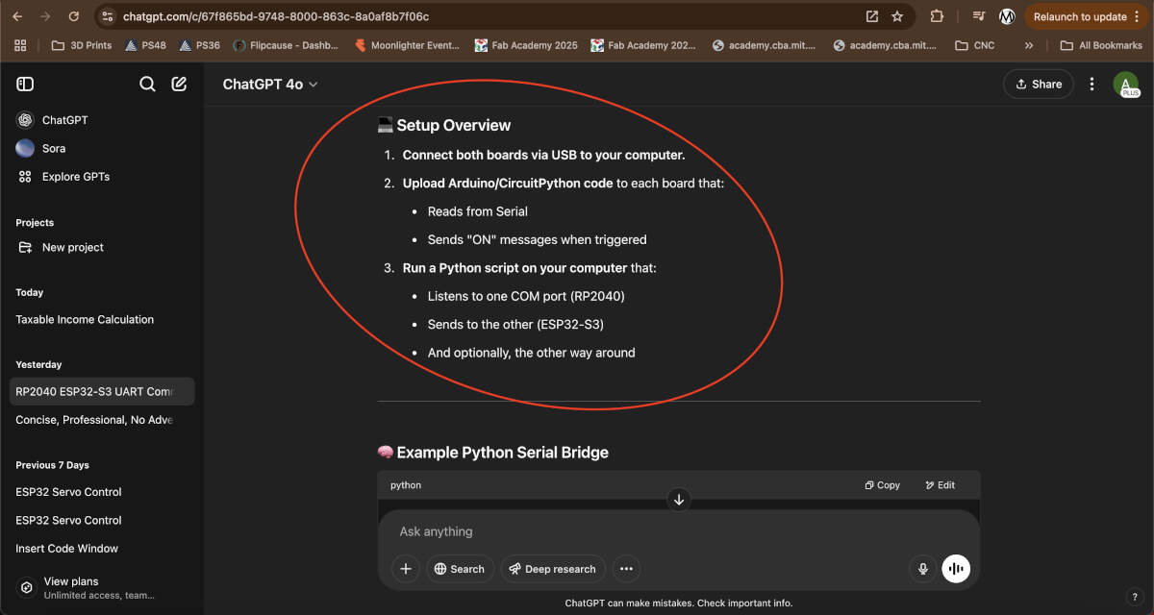The height and width of the screenshot is (615, 1154).
Task: Dictate with the microphone icon
Action: (x=923, y=569)
